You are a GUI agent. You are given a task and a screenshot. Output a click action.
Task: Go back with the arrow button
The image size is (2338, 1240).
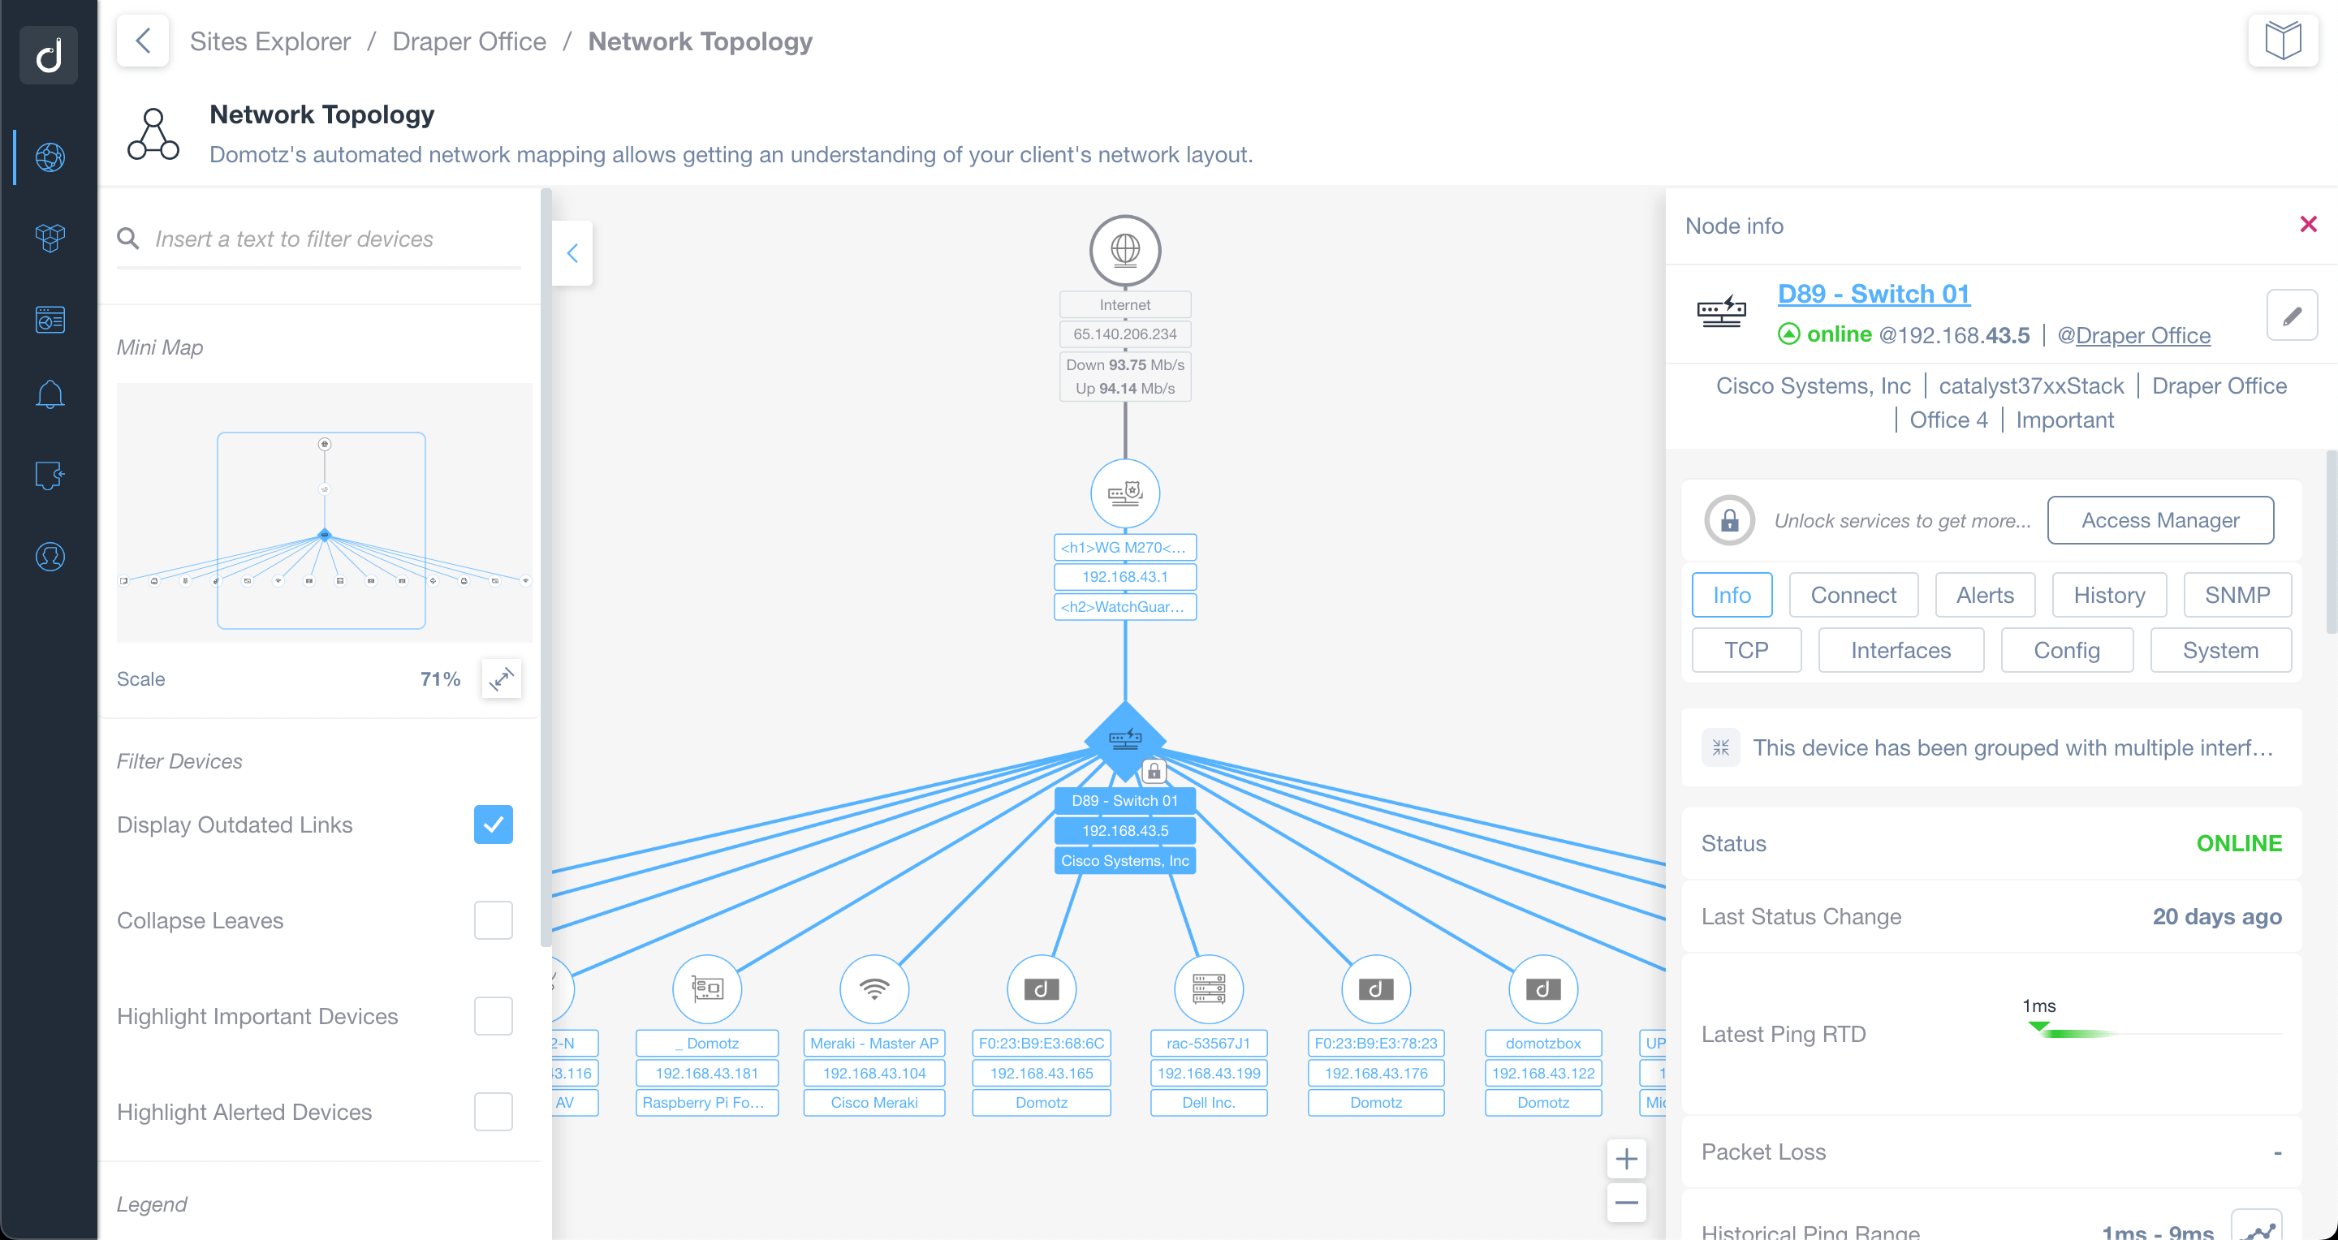coord(143,41)
